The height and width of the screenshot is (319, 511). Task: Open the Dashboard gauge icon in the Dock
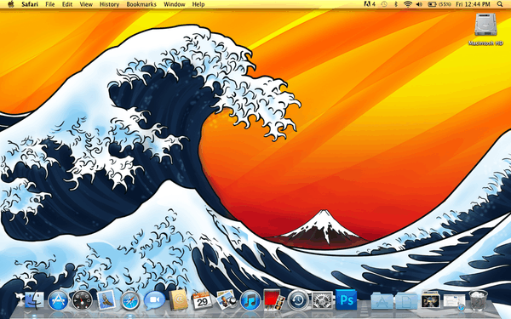pyautogui.click(x=82, y=299)
